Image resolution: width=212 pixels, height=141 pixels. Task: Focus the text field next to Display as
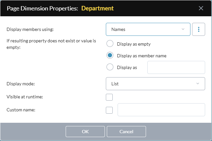[176, 67]
